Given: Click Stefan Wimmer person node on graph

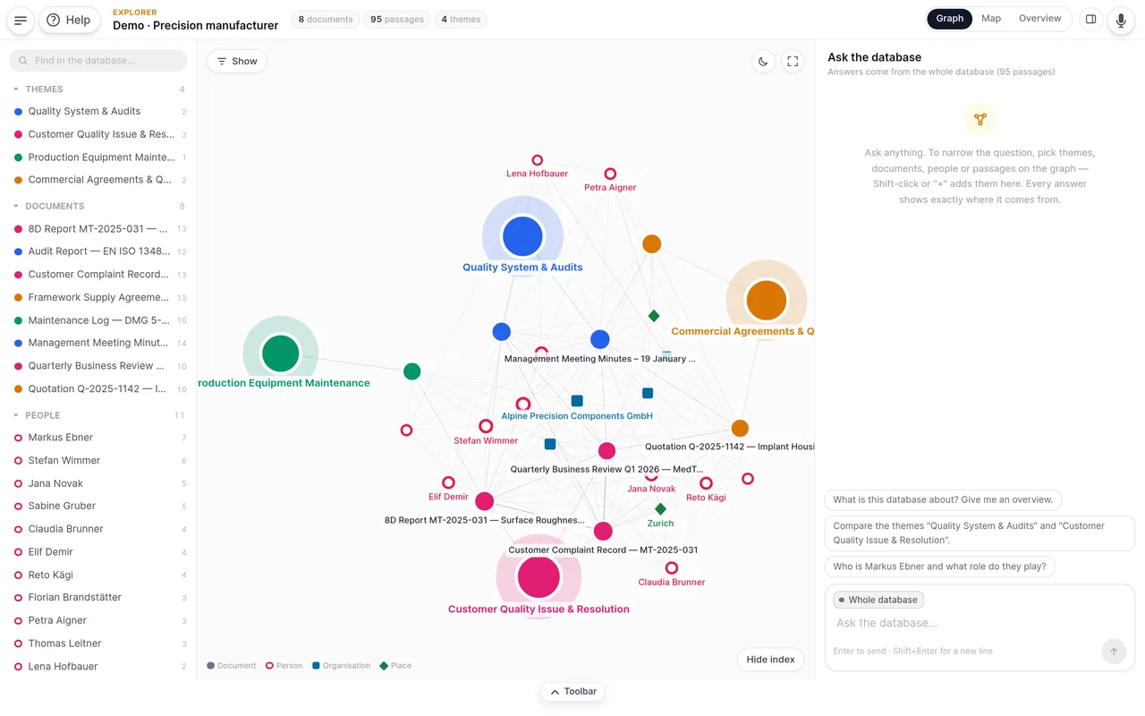Looking at the screenshot, I should [486, 426].
